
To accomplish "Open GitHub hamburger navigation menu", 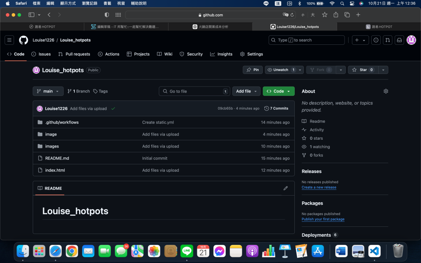I will coord(9,40).
